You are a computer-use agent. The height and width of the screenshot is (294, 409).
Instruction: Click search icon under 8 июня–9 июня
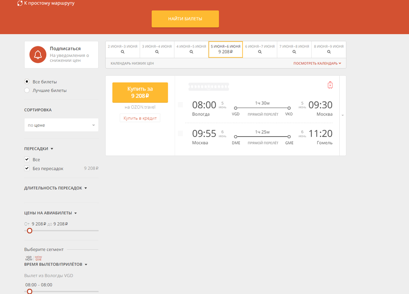tap(329, 52)
